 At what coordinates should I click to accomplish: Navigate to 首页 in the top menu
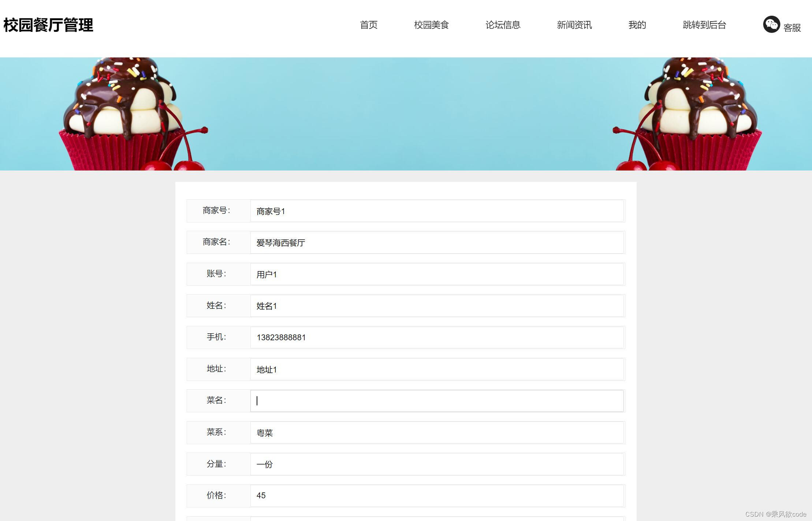[369, 25]
